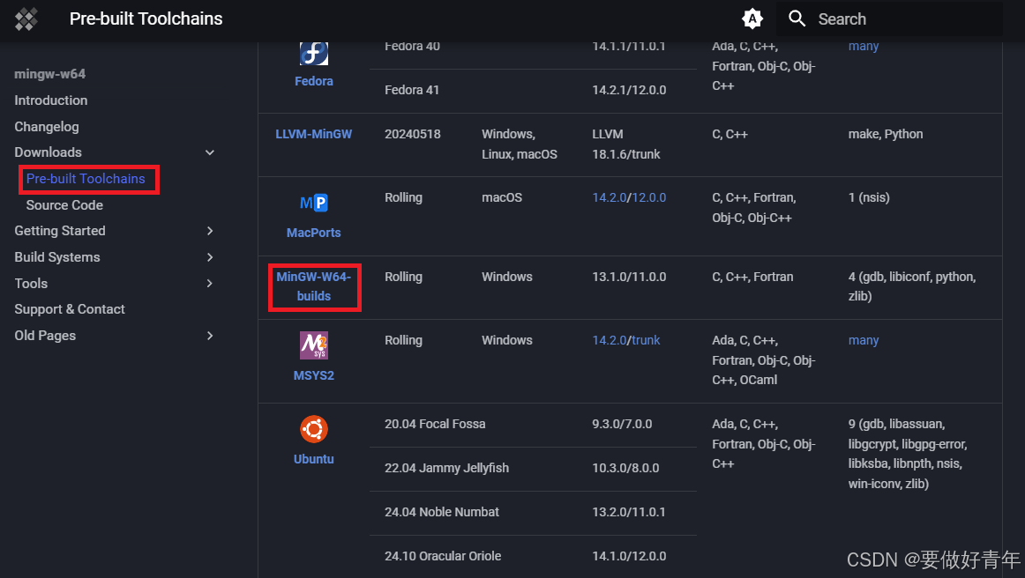Viewport: 1025px width, 578px height.
Task: Open the LLVM-MinGW link
Action: 314,134
